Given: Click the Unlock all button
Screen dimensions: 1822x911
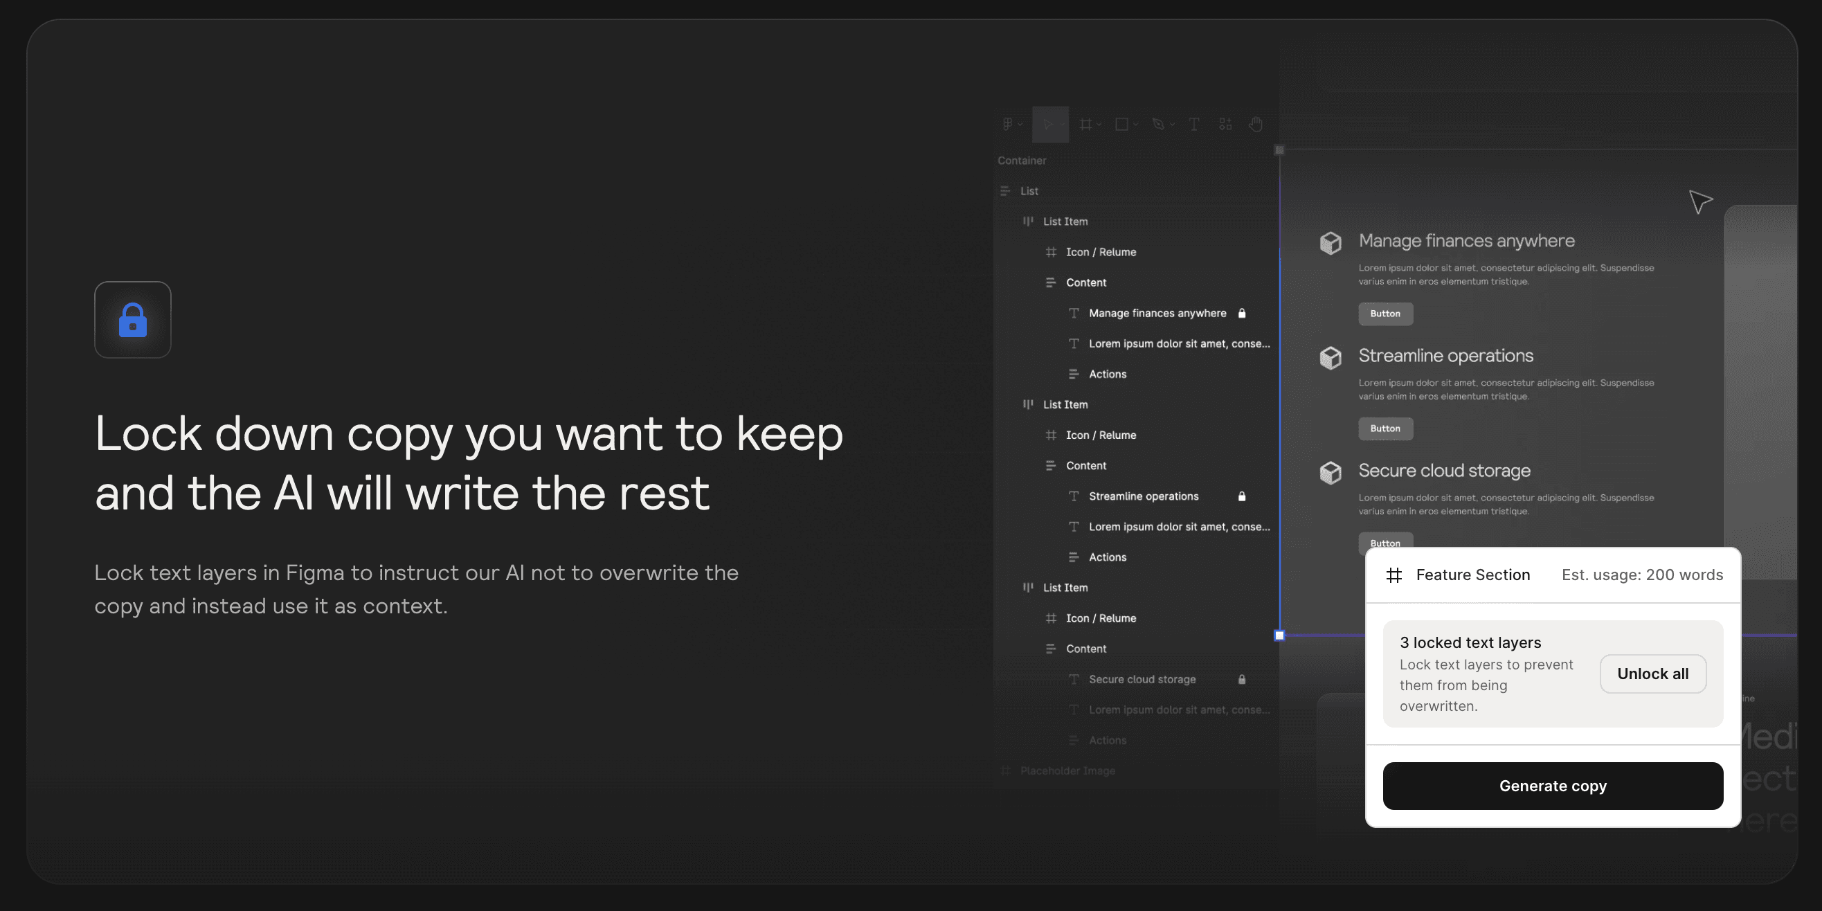Looking at the screenshot, I should coord(1652,673).
